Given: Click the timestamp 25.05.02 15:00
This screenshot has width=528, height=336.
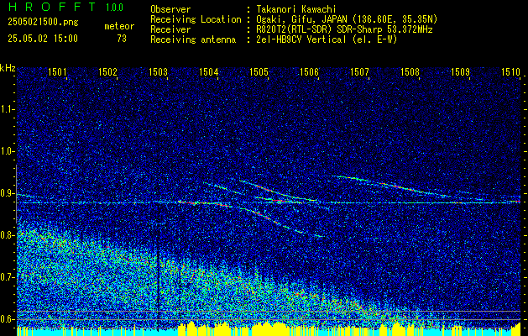Looking at the screenshot, I should (x=43, y=39).
